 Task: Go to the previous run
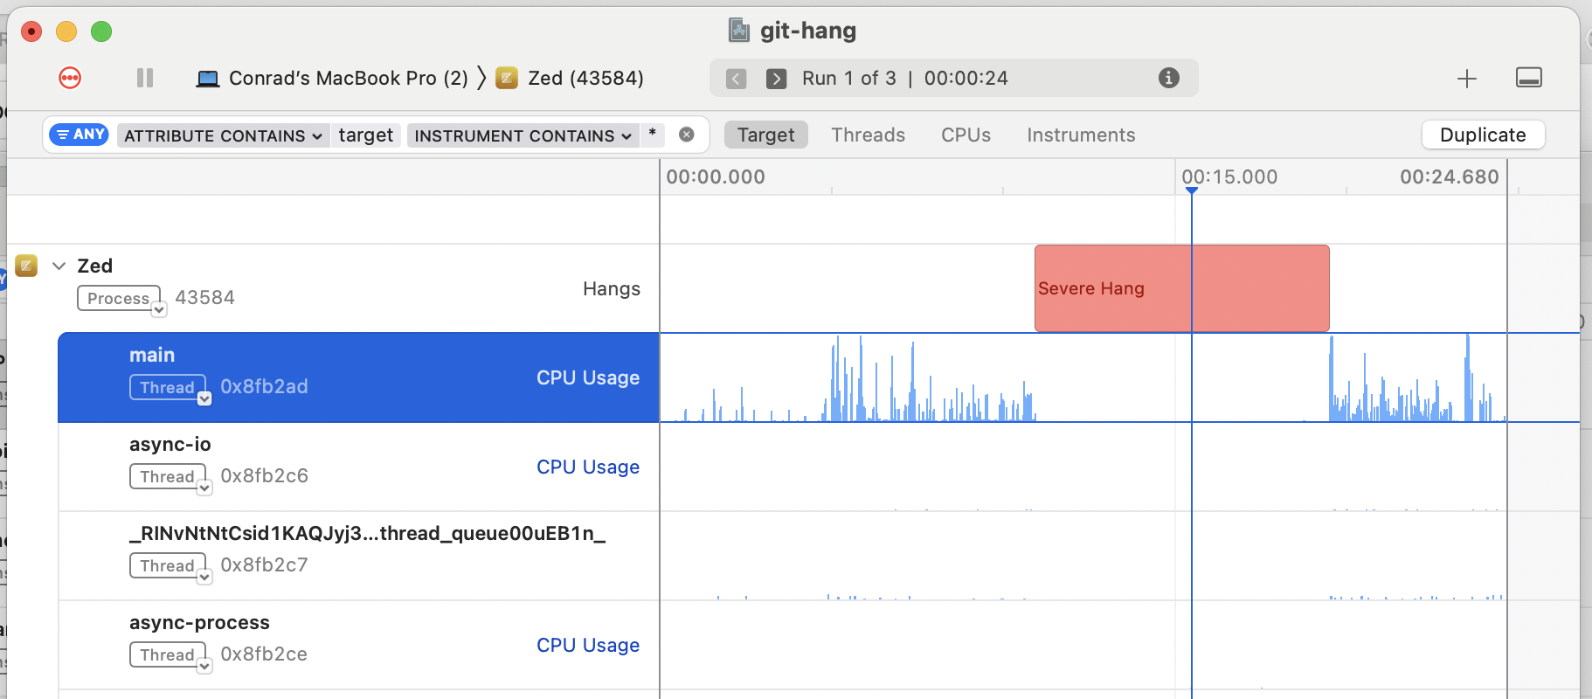737,79
